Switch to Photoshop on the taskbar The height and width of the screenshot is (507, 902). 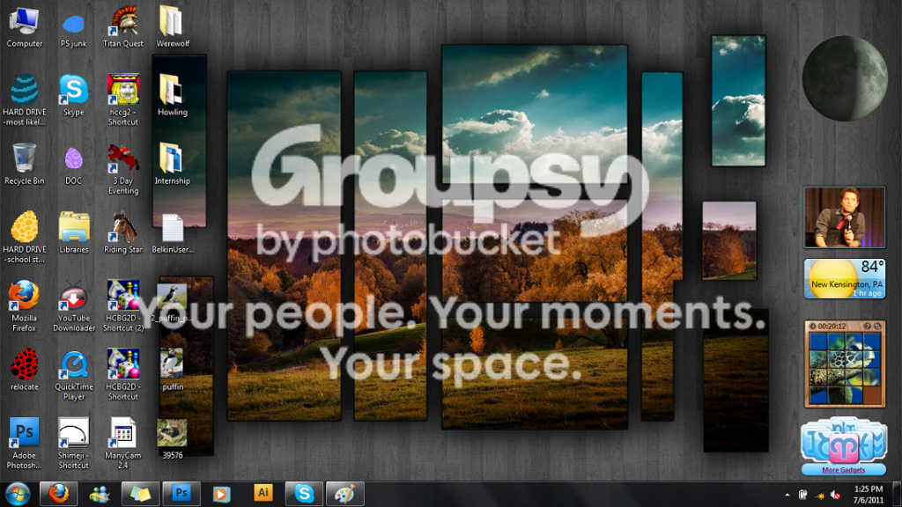(181, 494)
